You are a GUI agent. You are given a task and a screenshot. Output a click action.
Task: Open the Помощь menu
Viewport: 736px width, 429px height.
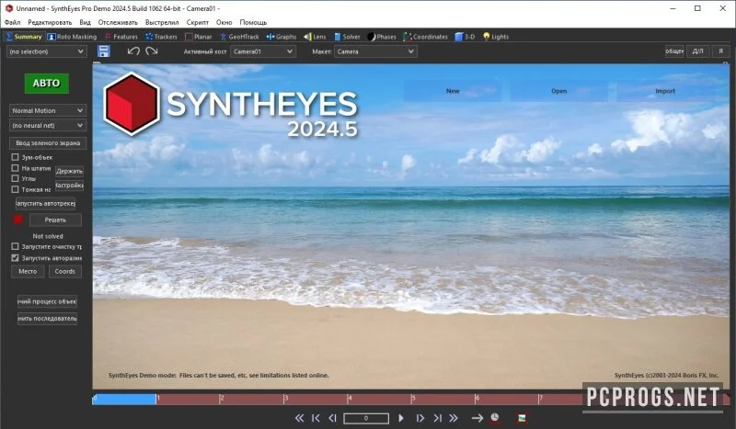(x=253, y=22)
